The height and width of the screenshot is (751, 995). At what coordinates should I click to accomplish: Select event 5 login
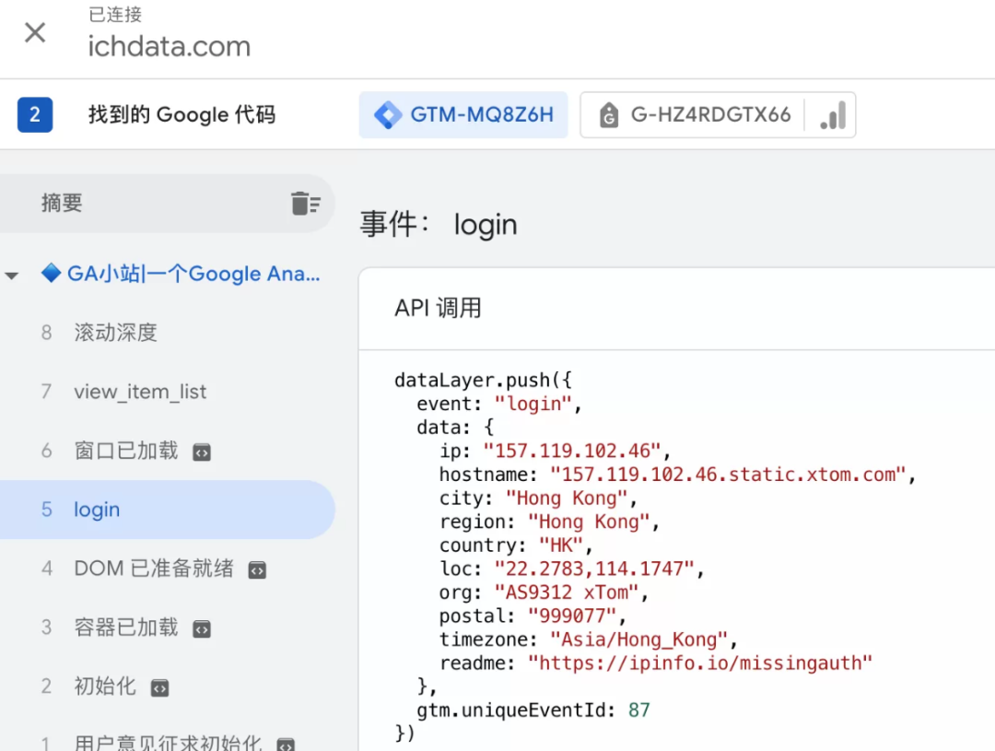[167, 510]
